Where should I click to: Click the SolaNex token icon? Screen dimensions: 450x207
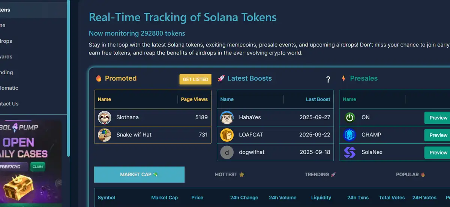pos(349,152)
